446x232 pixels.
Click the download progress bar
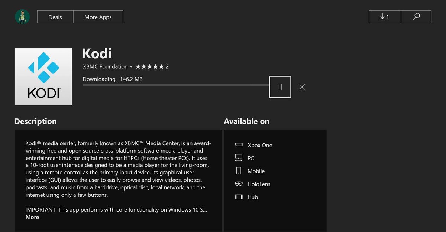(176, 85)
